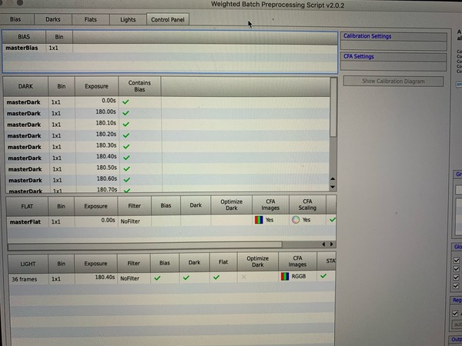The width and height of the screenshot is (462, 346).
Task: Select the masterDark row with 180.00s exposure
Action: pos(167,113)
